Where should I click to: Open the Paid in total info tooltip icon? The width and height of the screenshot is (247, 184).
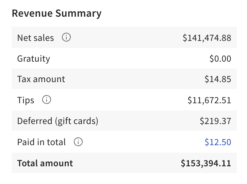pyautogui.click(x=78, y=142)
